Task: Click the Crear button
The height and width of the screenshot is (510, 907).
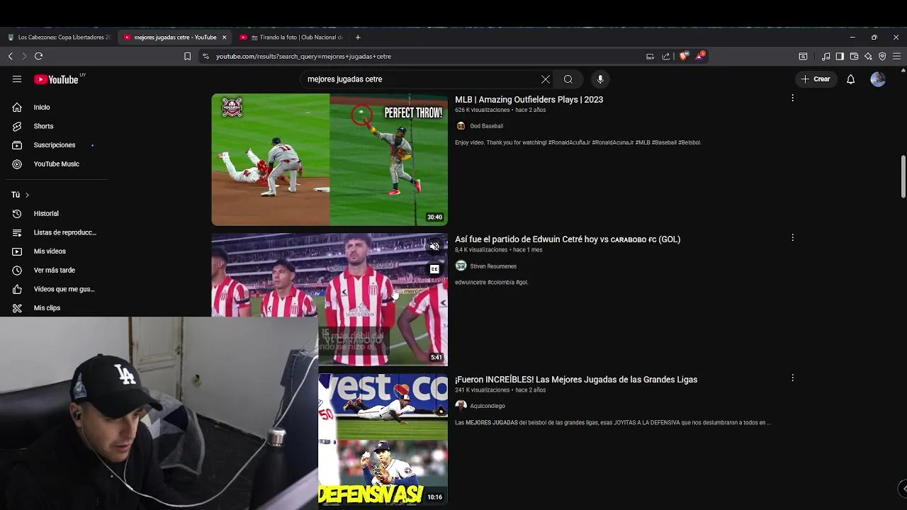Action: (x=816, y=79)
